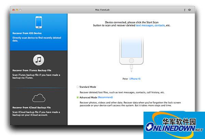
Task: Click 'Scan iCloud backup file' description
Action: pyautogui.click(x=36, y=113)
